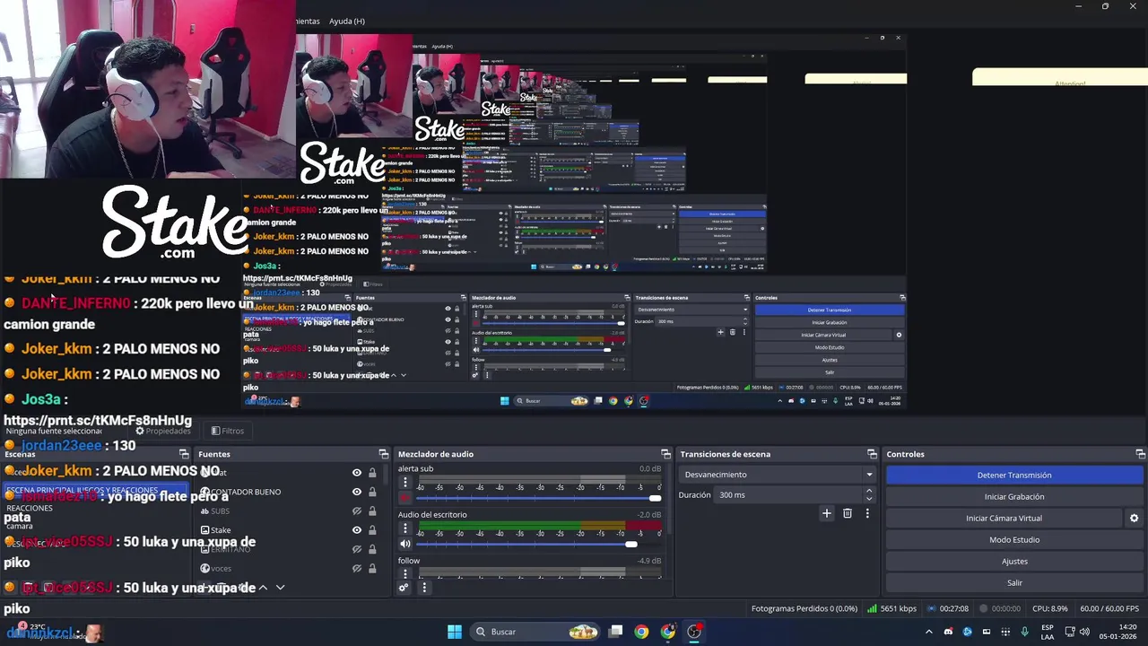Stop streaming with Detener Transmisión
Viewport: 1148px width, 646px height.
pyautogui.click(x=1014, y=475)
